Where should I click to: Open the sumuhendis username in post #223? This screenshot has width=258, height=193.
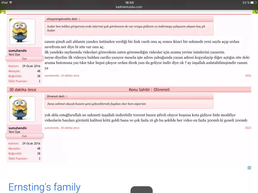tap(17, 128)
